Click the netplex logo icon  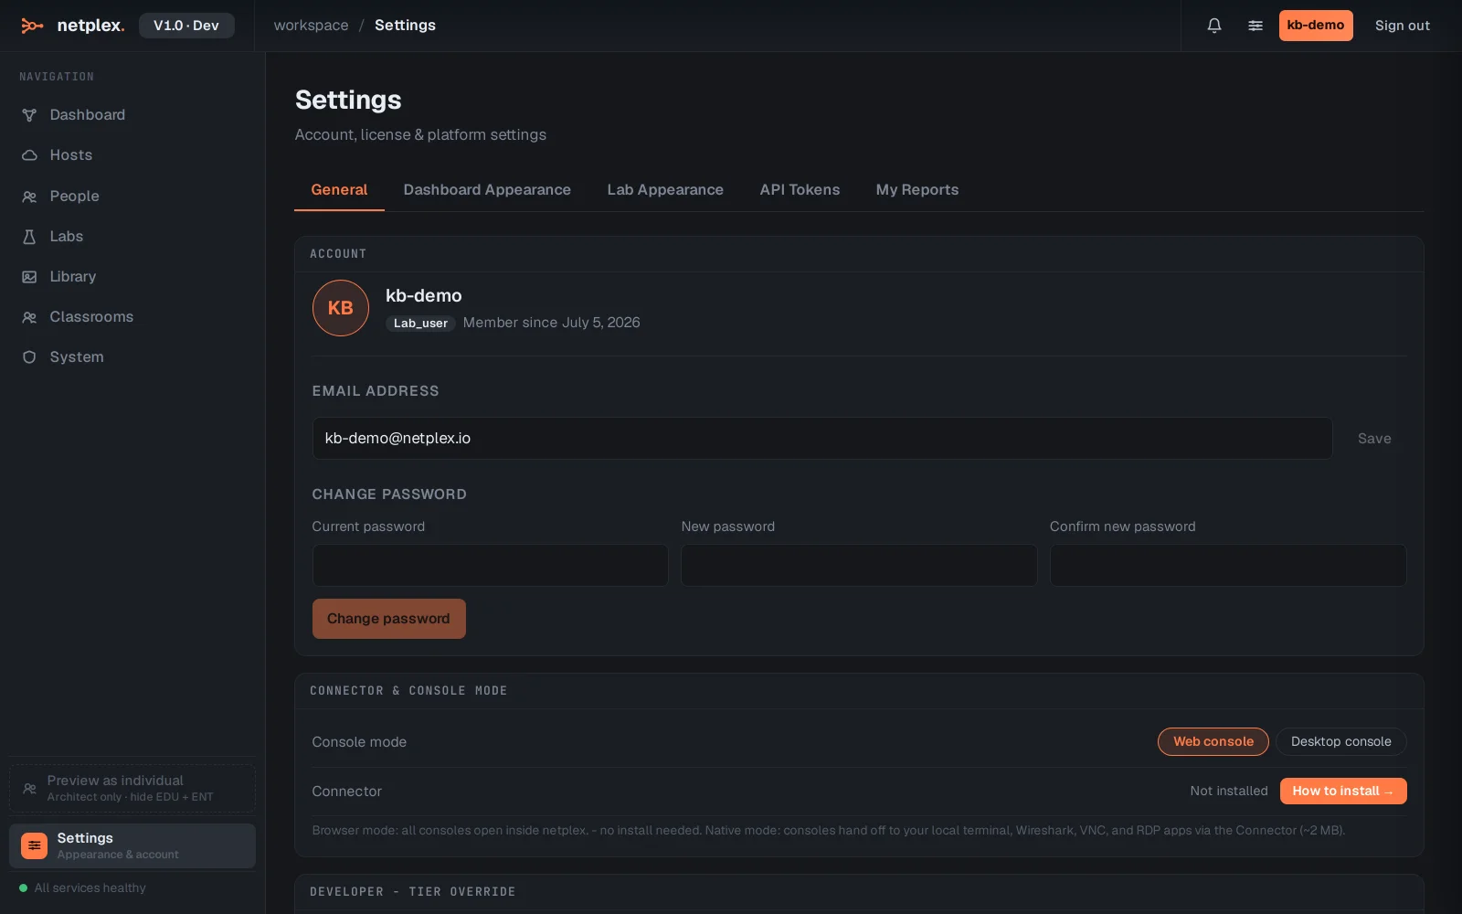32,26
